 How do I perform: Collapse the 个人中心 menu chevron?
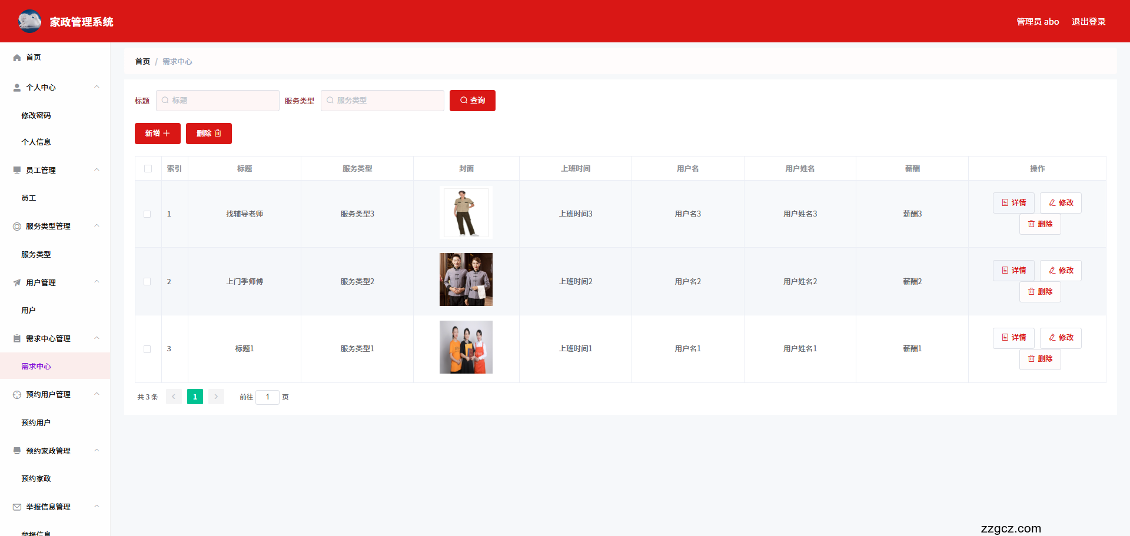[x=97, y=87]
